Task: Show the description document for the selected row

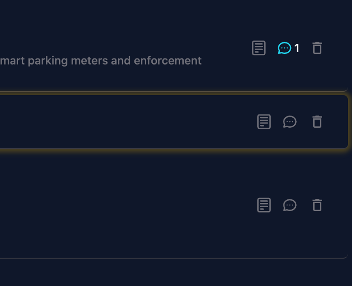Action: [264, 122]
